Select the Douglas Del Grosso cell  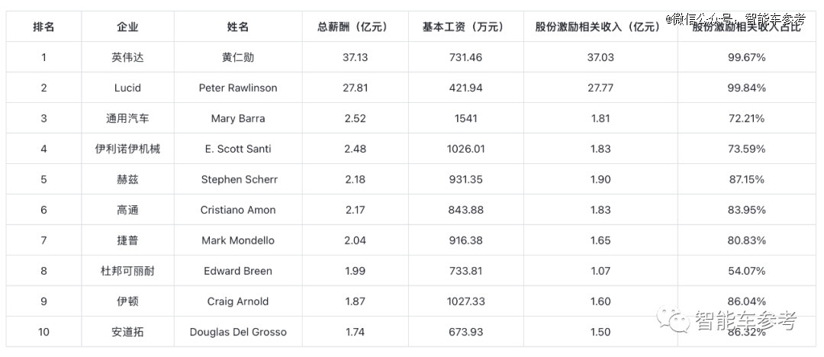coord(238,332)
